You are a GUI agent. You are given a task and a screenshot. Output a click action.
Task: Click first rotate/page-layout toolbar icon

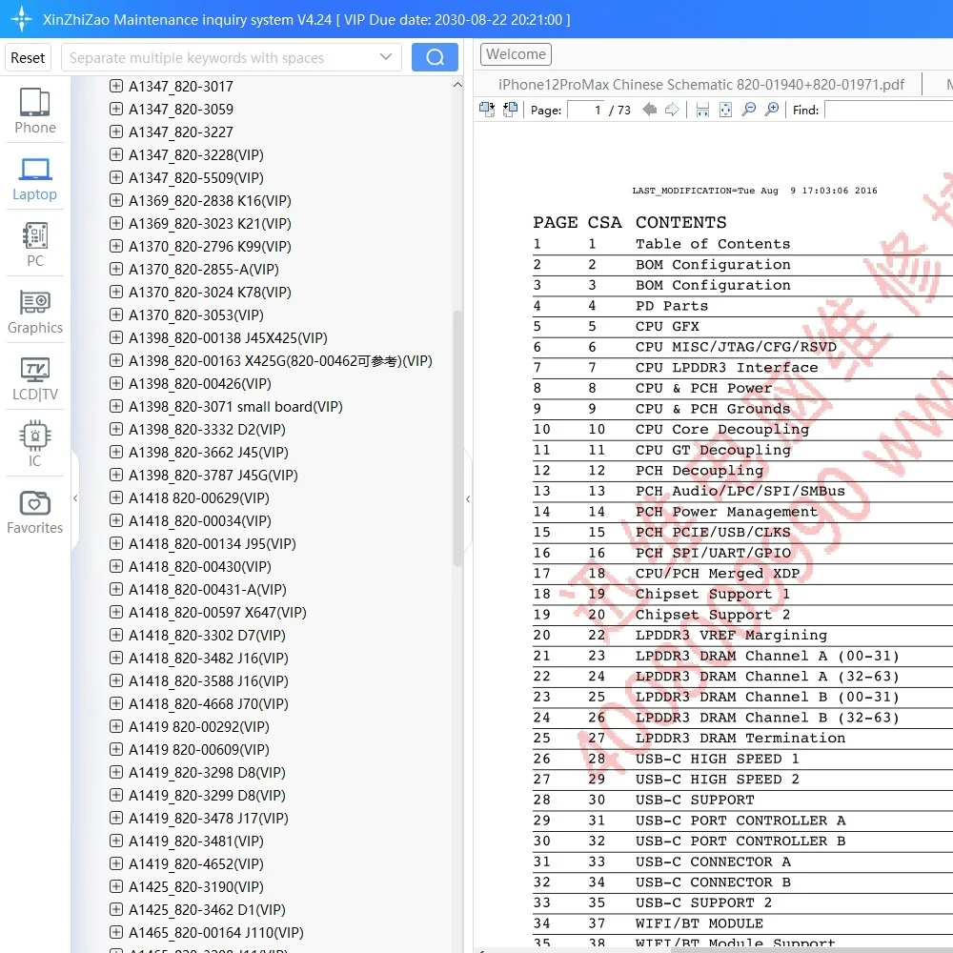487,110
